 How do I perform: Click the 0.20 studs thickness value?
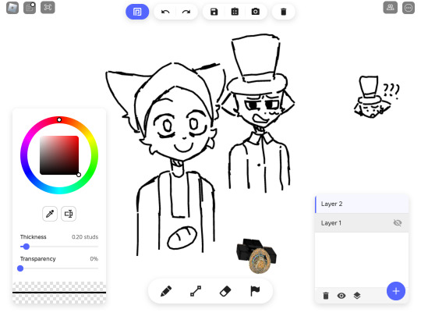pyautogui.click(x=85, y=237)
